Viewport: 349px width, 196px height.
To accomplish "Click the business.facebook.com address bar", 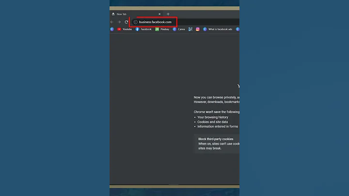I will (185, 22).
